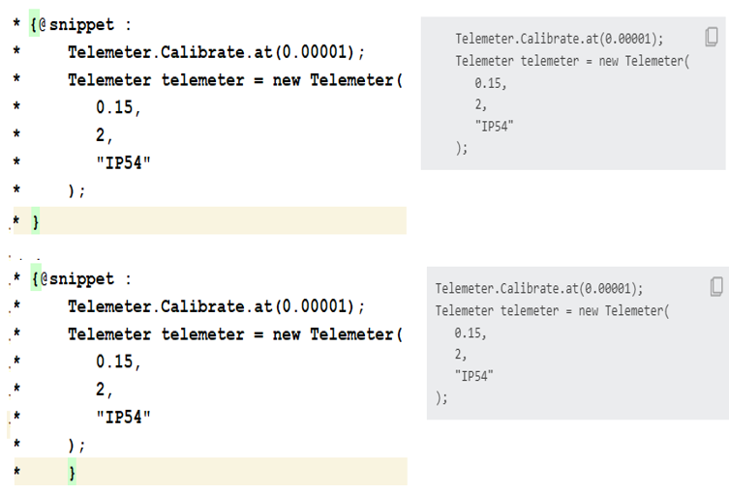Screen dimensions: 729x491
Task: Place cursor on "2," argument in first editor snippet
Action: coord(105,135)
